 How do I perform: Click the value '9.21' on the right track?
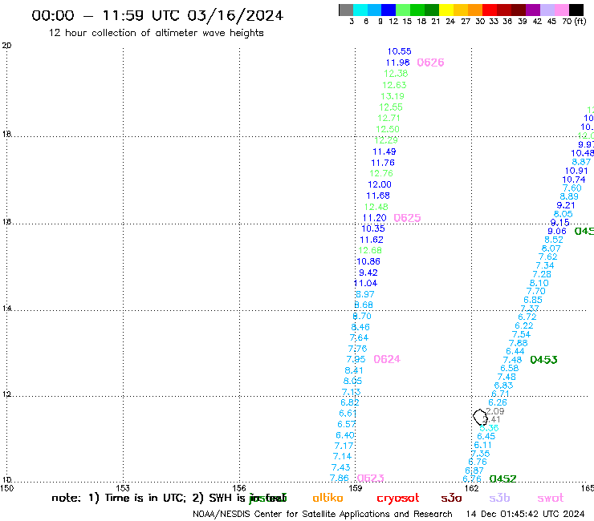(x=566, y=205)
